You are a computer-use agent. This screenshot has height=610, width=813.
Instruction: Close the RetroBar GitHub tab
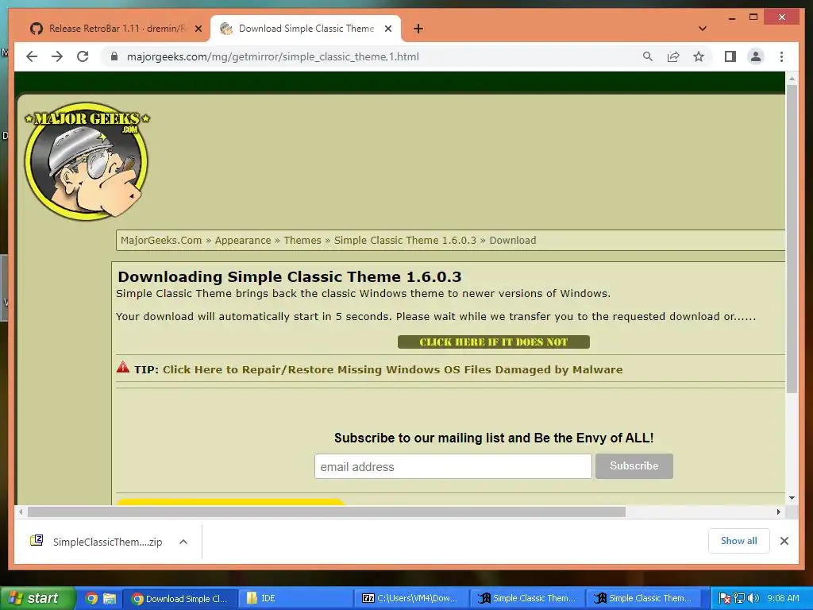point(198,29)
